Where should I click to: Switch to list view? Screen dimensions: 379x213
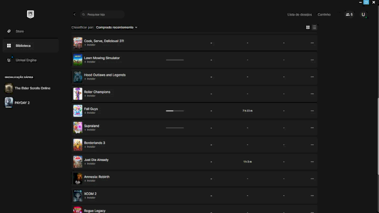coord(314,27)
